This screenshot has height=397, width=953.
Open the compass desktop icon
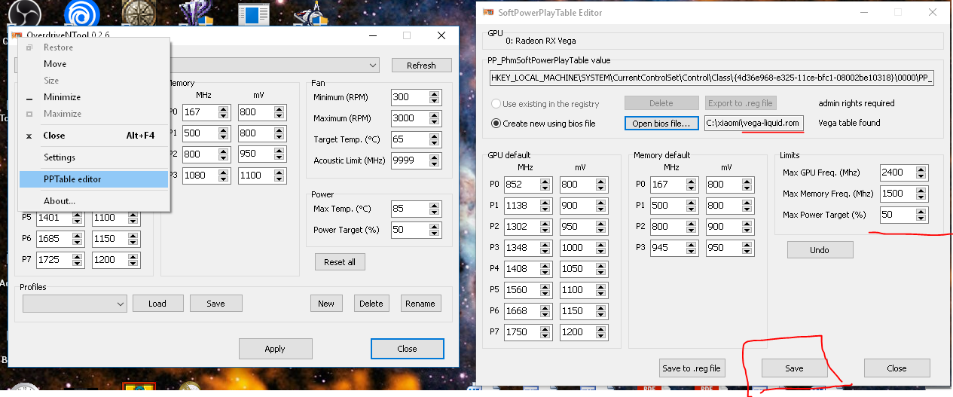pos(138,14)
